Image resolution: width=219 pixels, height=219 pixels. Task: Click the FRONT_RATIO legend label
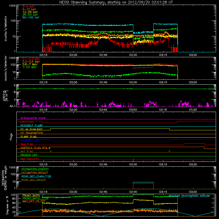tap(31, 196)
